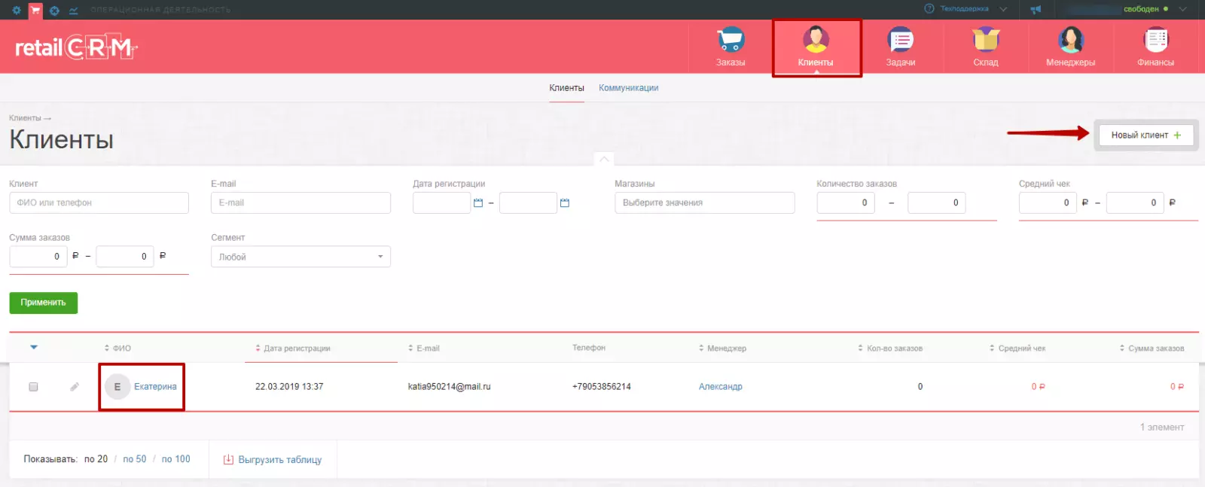Sort table by Менеджер column
This screenshot has width=1205, height=487.
(723, 349)
